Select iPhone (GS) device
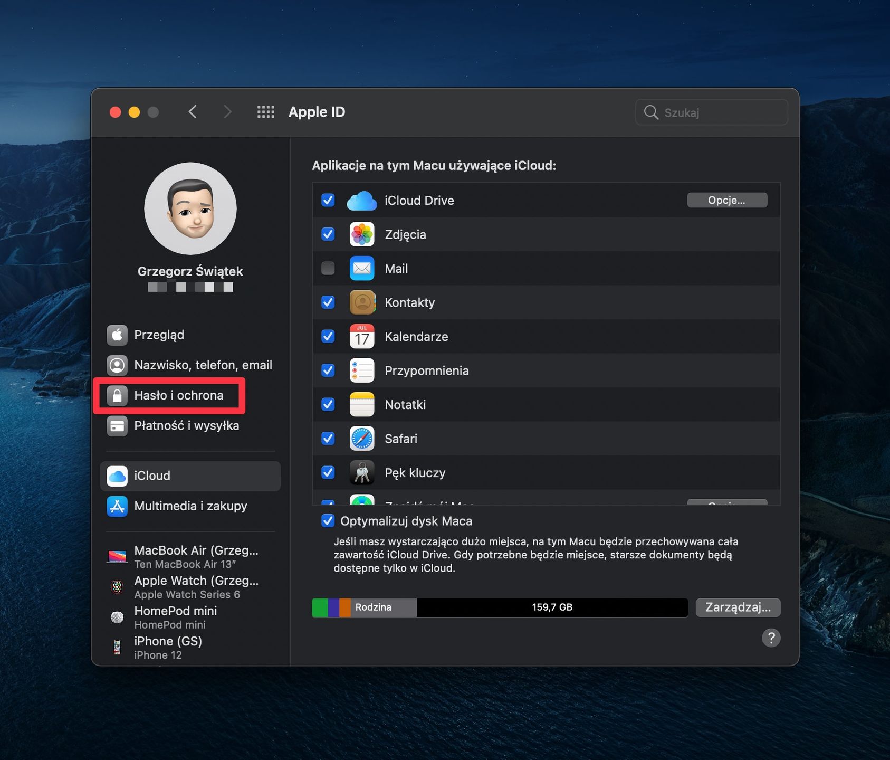This screenshot has height=760, width=890. tap(190, 648)
